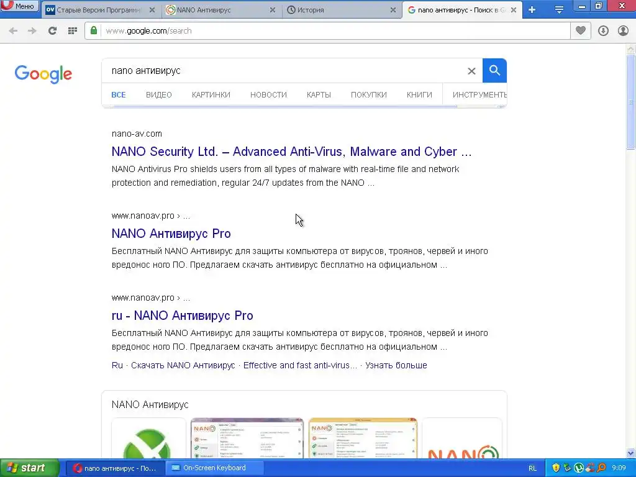Screen dimensions: 636x477
Task: Click the Google logo
Action: (x=43, y=74)
